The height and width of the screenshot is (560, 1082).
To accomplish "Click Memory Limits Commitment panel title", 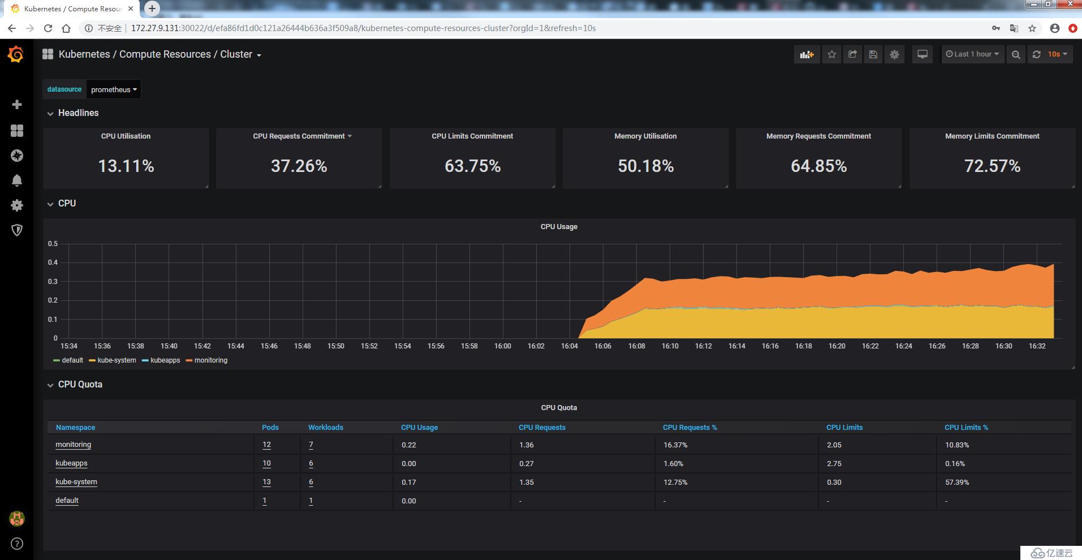I will (x=992, y=136).
